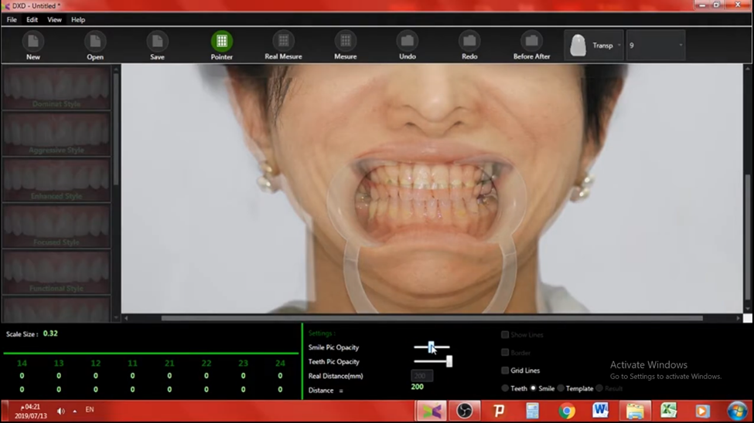Viewport: 754px width, 423px height.
Task: Open the File menu
Action: click(12, 20)
